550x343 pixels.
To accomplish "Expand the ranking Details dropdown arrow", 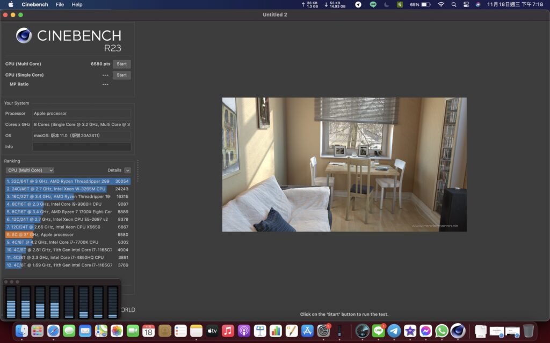I will (127, 170).
